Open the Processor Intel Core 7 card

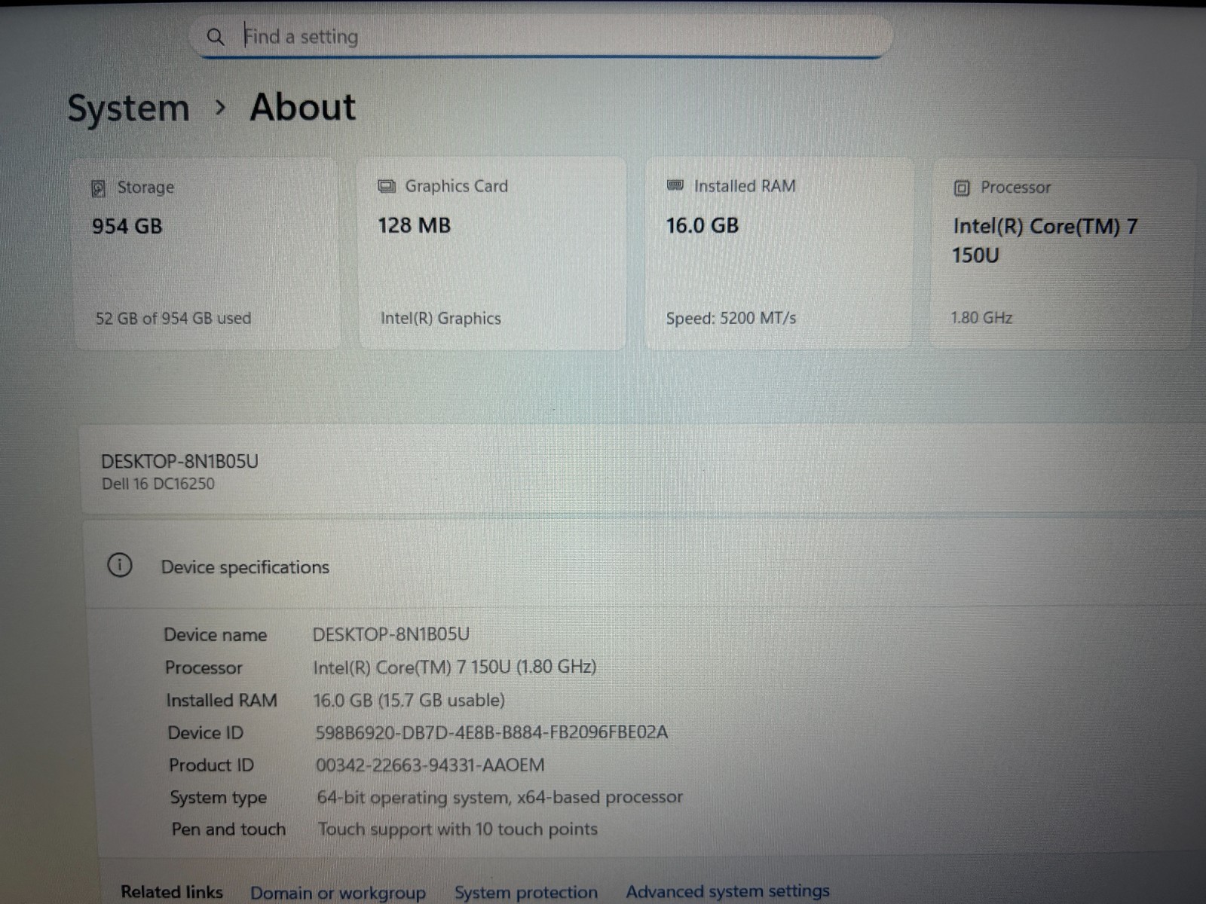(x=1063, y=254)
